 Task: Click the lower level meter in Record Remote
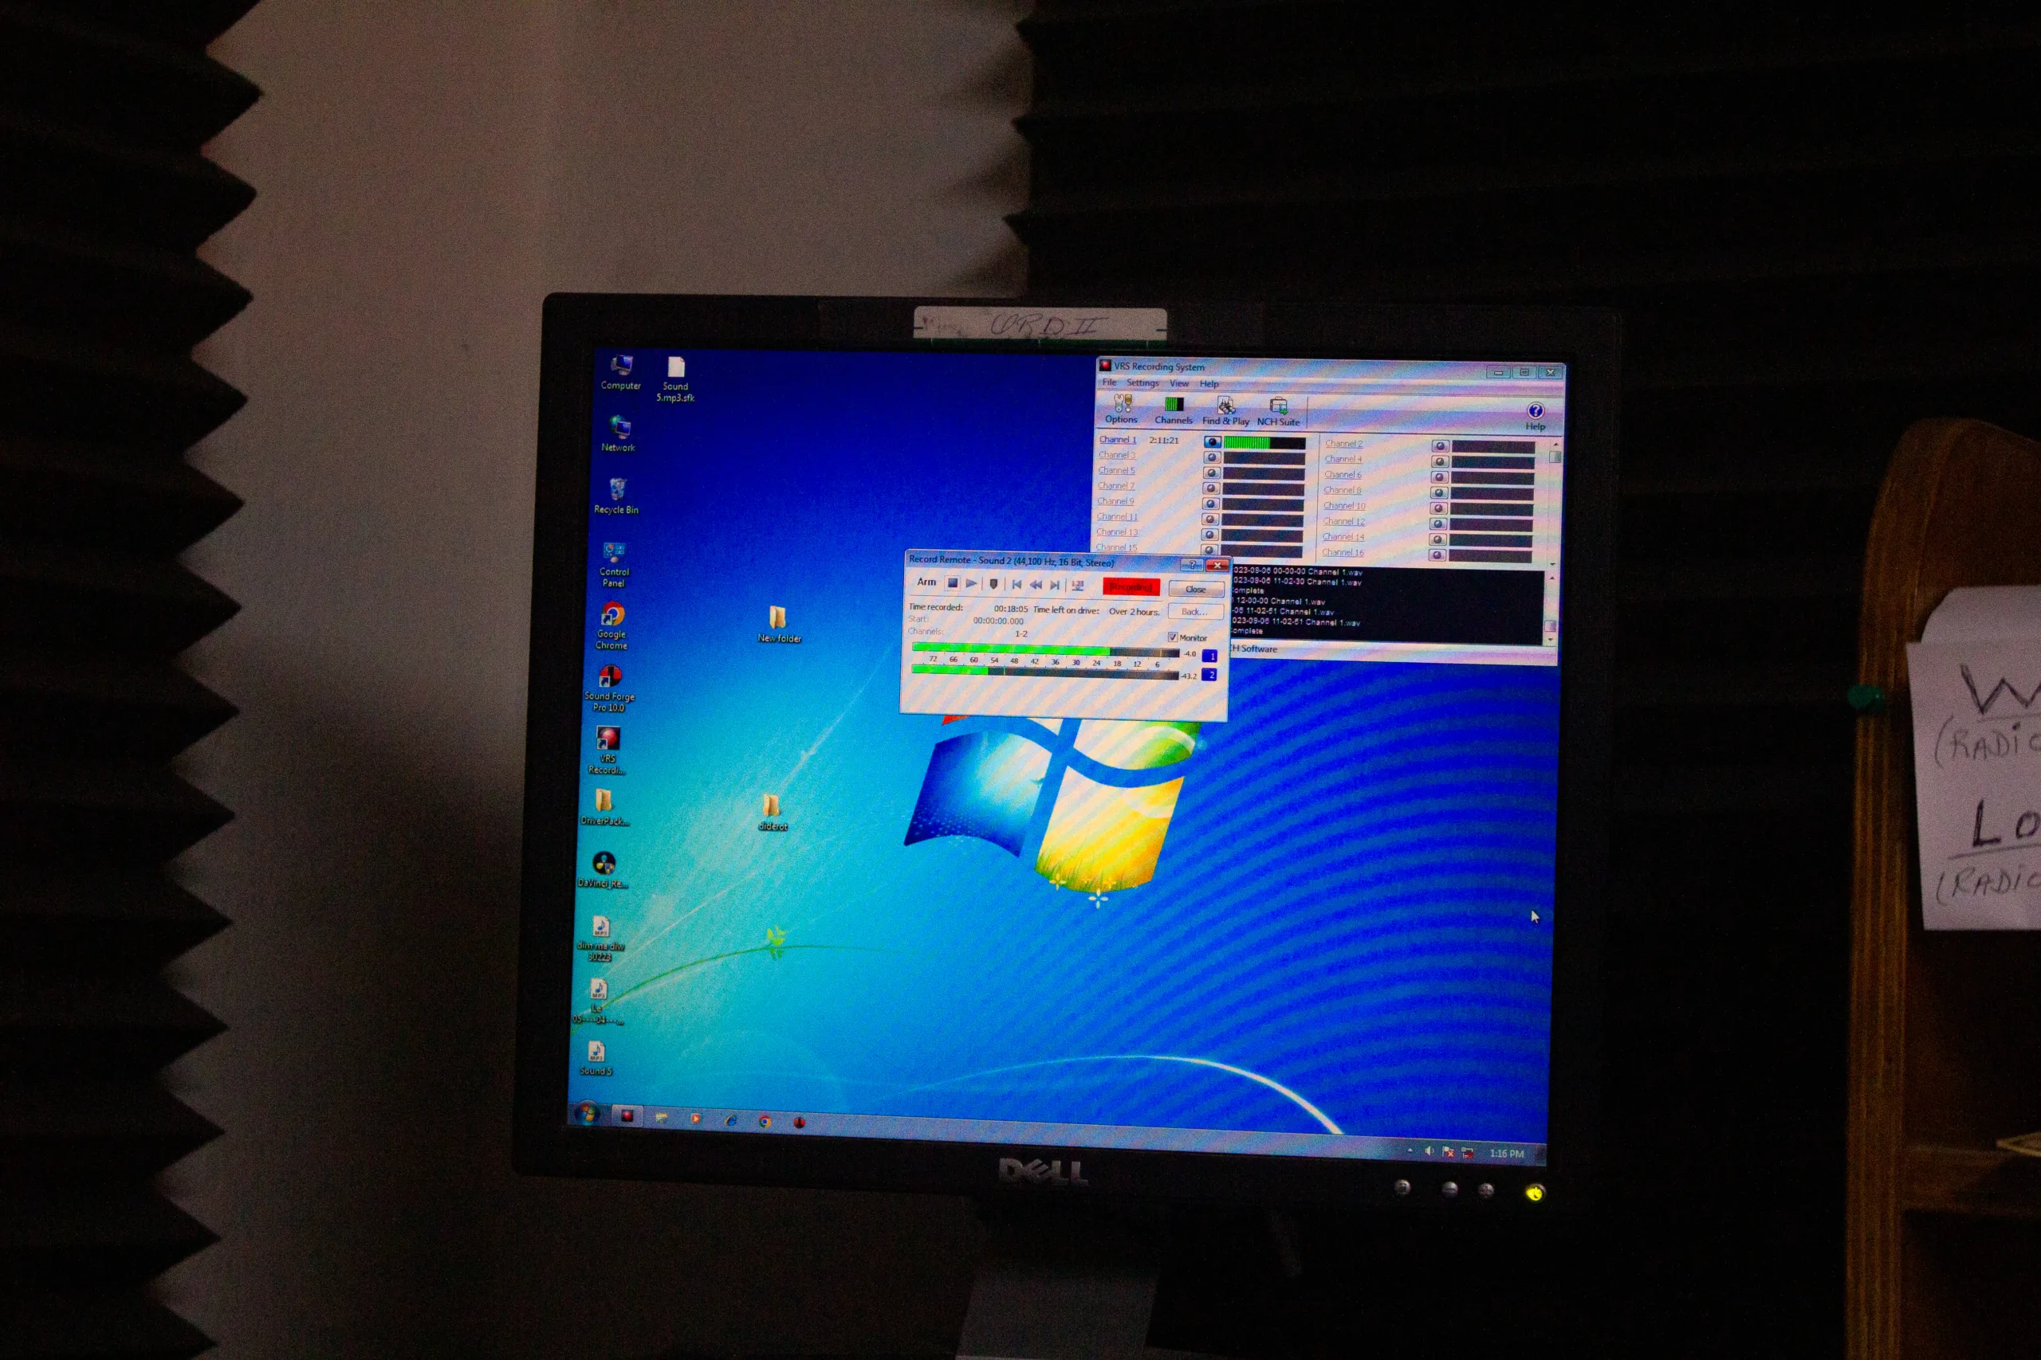tap(1044, 672)
